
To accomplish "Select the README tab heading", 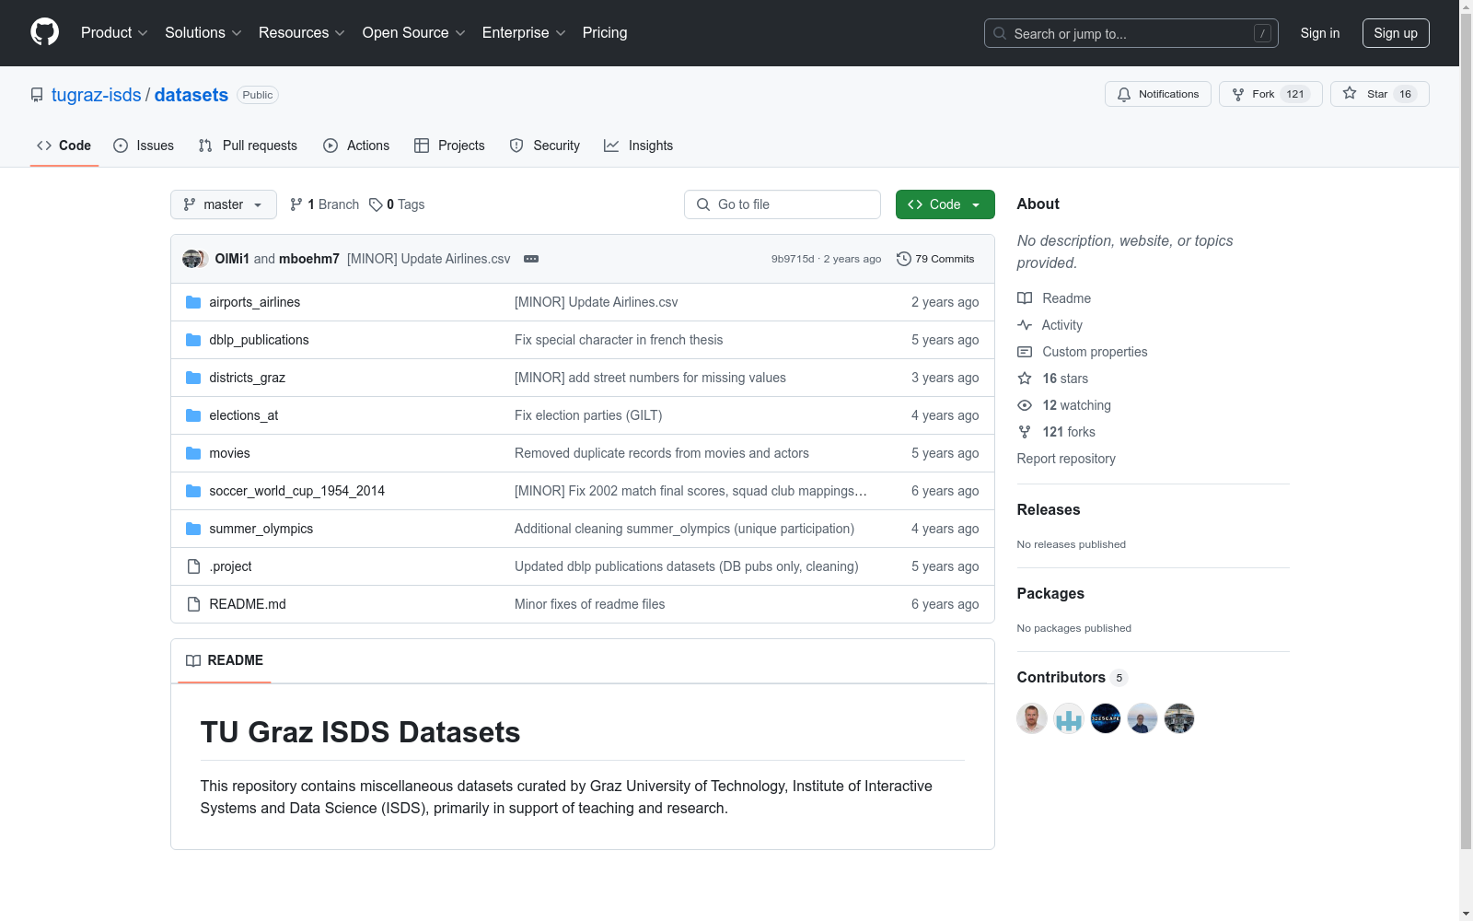I will click(225, 660).
